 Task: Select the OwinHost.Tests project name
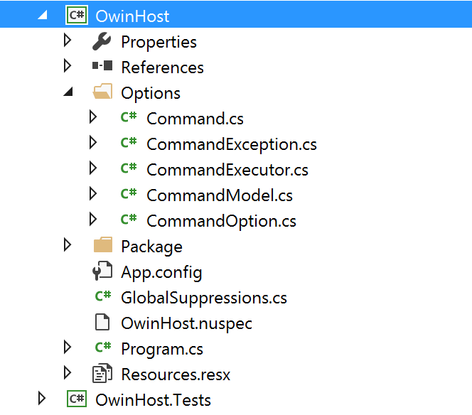(153, 400)
